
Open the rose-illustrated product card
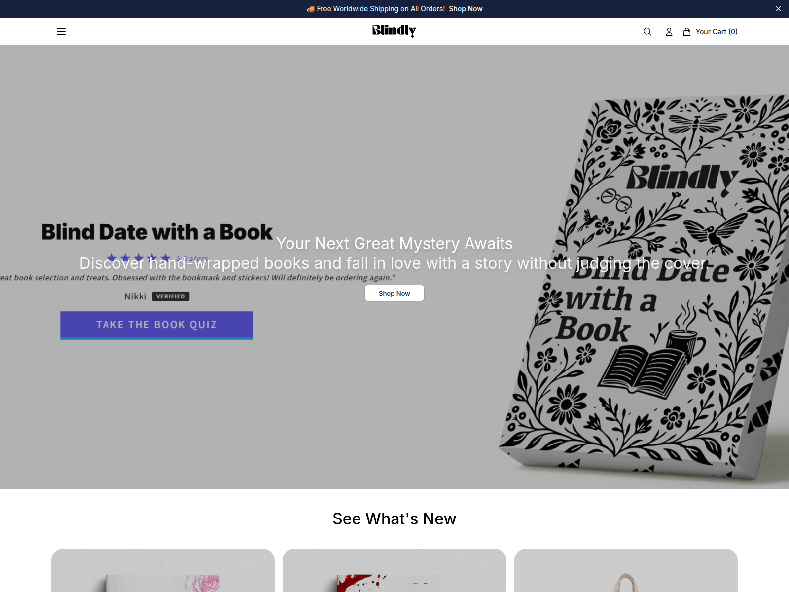(x=163, y=570)
